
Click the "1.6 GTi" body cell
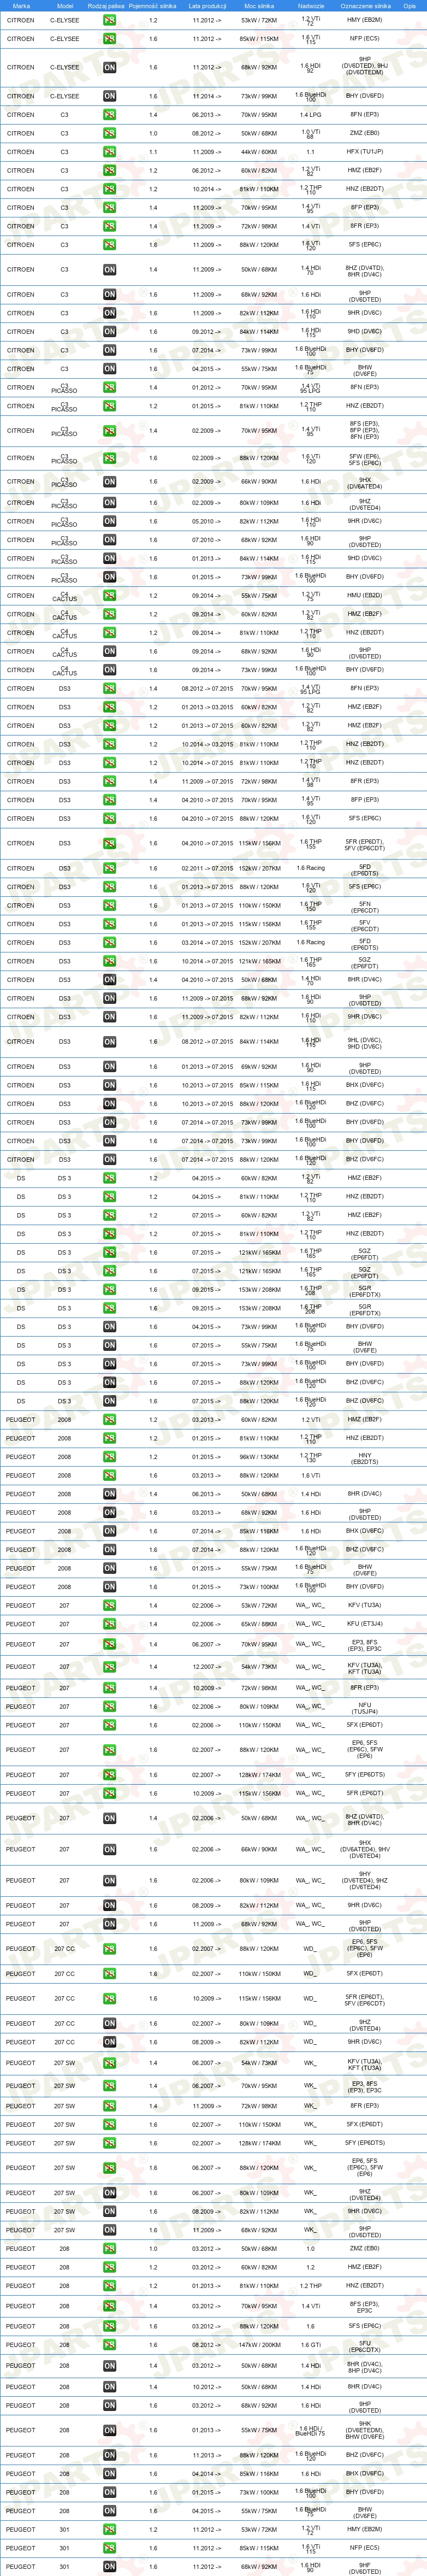pyautogui.click(x=311, y=2345)
